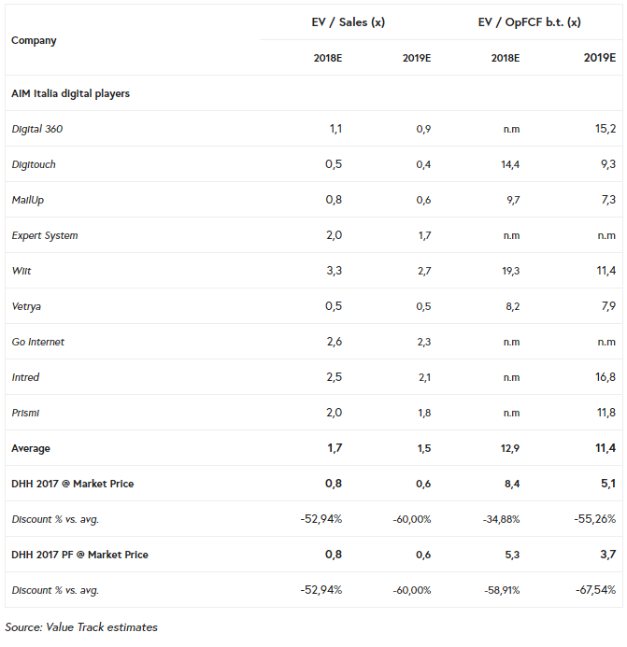Viewport: 627px width, 647px height.
Task: Click the Company column header
Action: [x=34, y=40]
